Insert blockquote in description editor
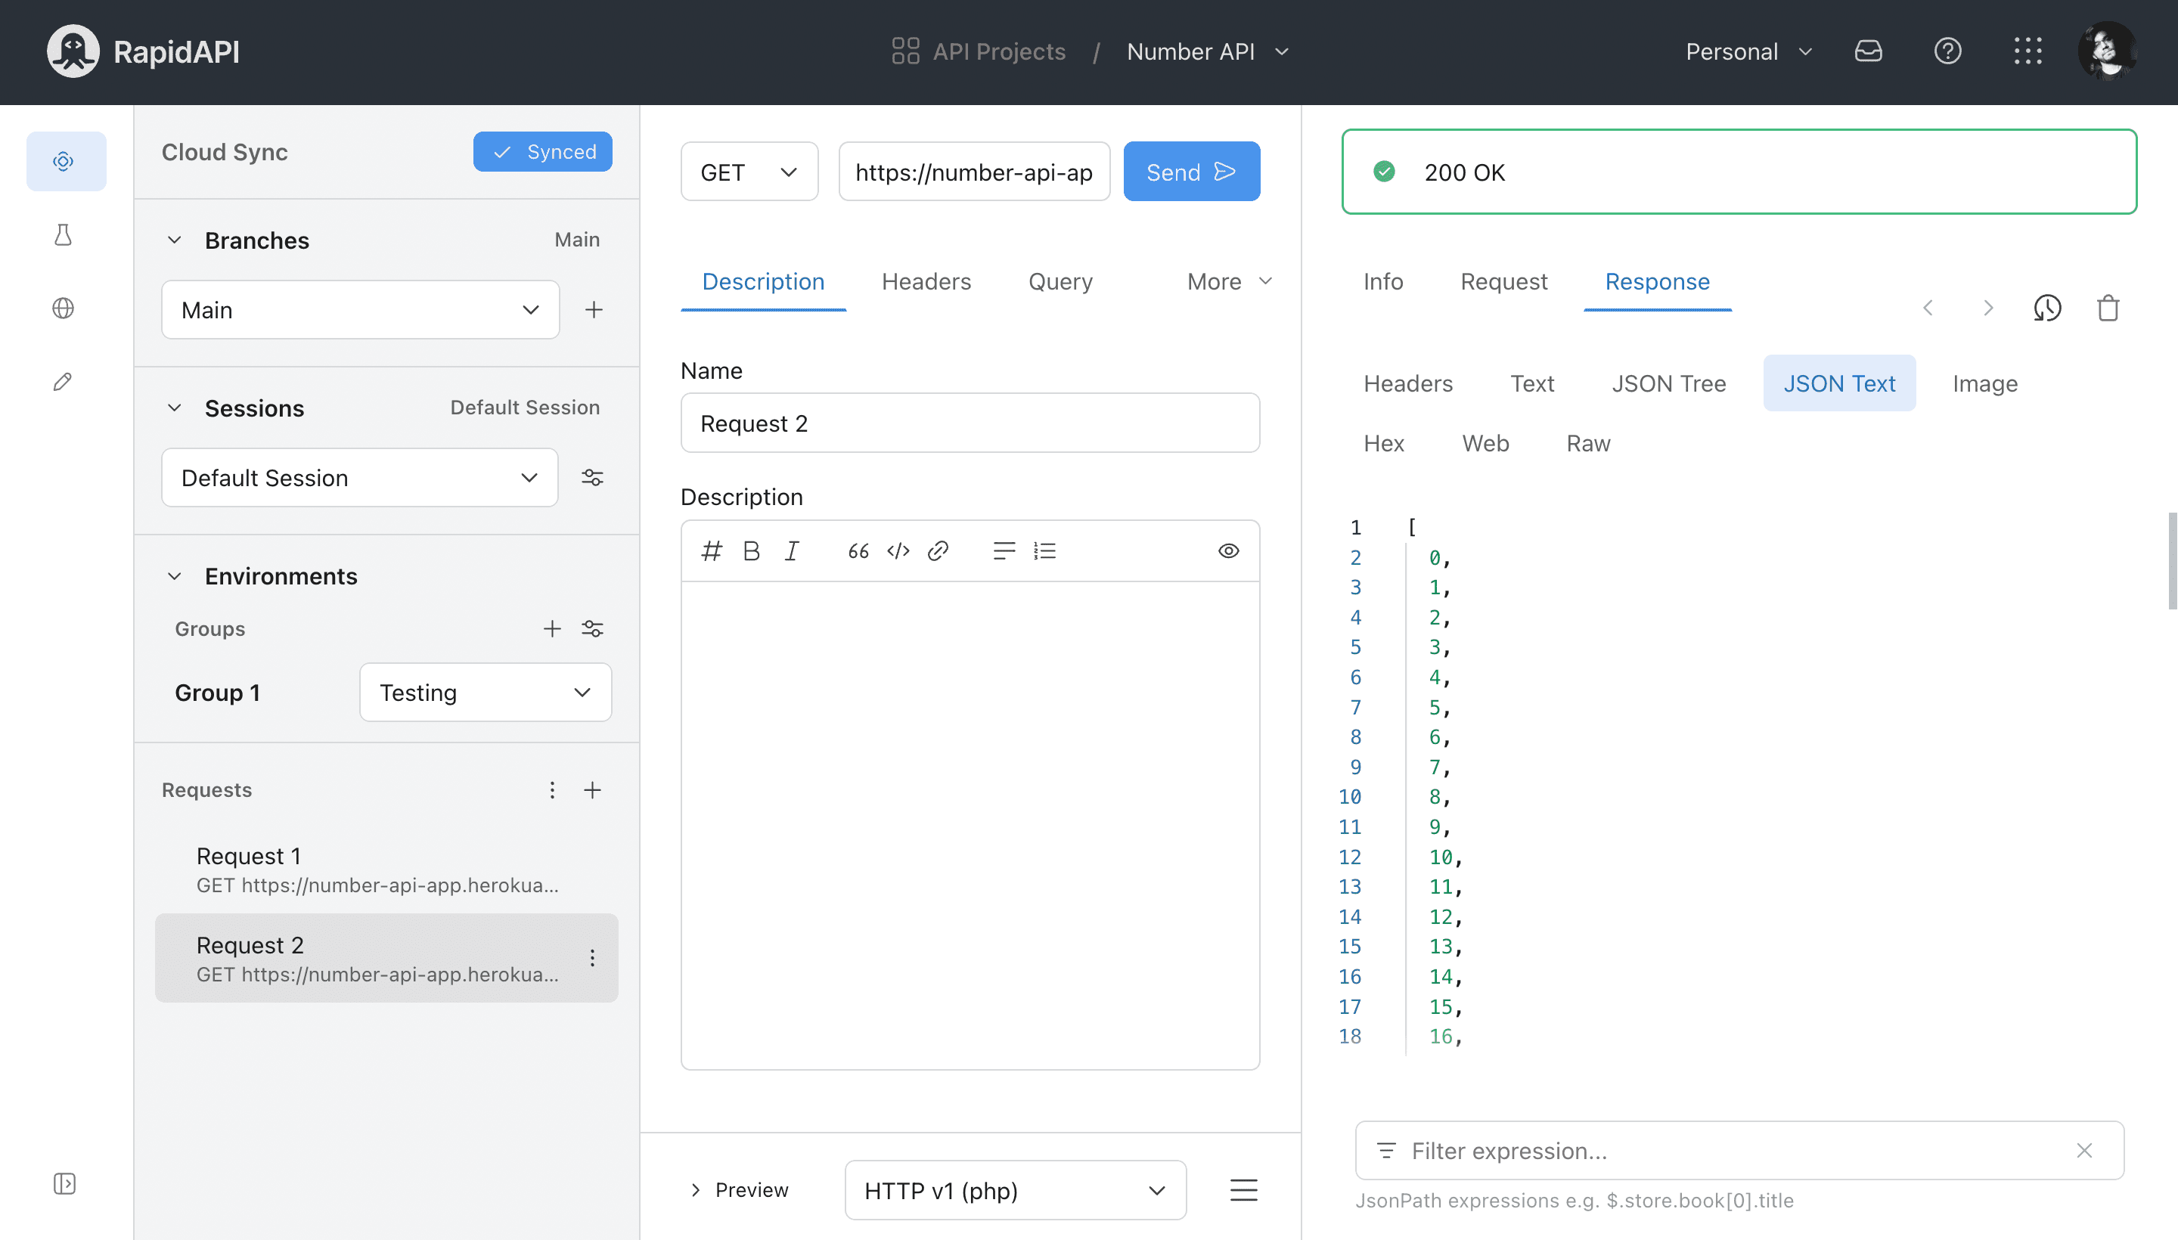This screenshot has height=1240, width=2178. (x=858, y=551)
